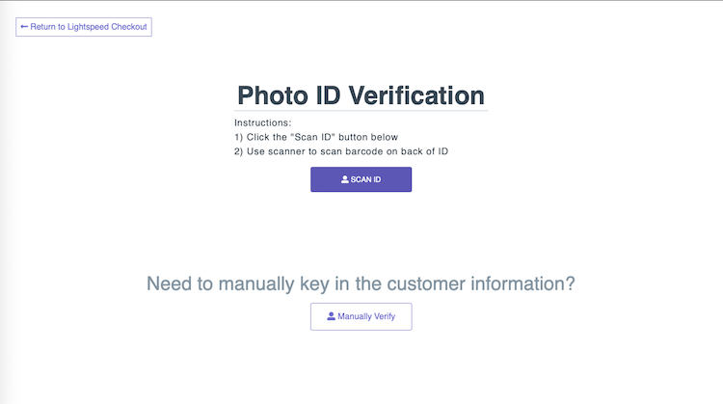Click the left arrow icon beside Return
The image size is (723, 404).
(x=24, y=27)
